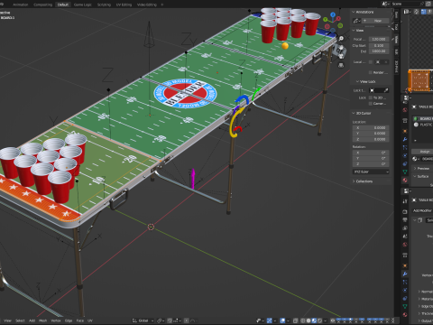Click the Scene name field in the top bar
The height and width of the screenshot is (325, 433).
coord(408,4)
